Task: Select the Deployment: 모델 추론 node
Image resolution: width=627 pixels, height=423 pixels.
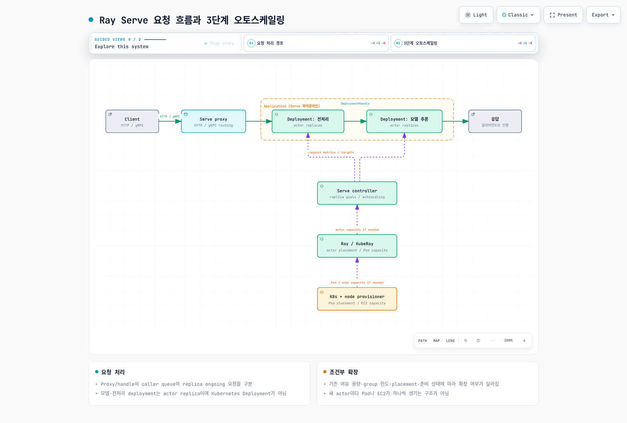Action: [x=404, y=121]
